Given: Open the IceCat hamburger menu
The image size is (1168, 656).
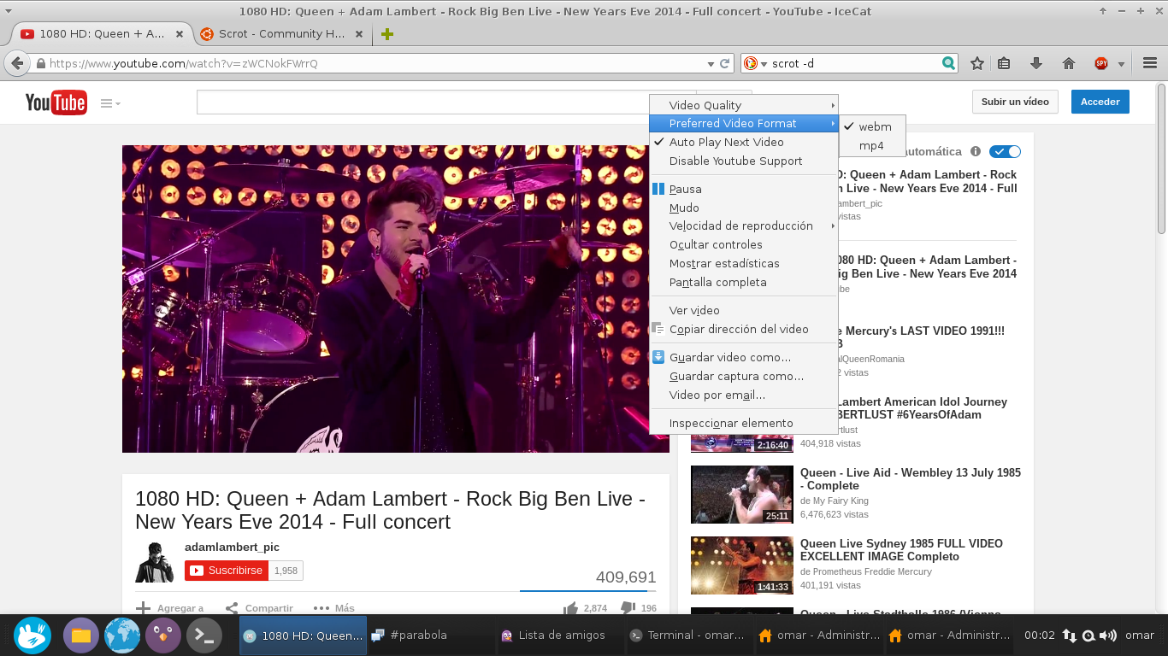Looking at the screenshot, I should point(1150,63).
